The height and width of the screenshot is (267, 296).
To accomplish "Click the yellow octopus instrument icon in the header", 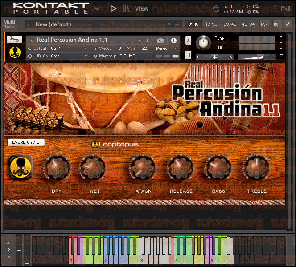I will click(x=15, y=52).
